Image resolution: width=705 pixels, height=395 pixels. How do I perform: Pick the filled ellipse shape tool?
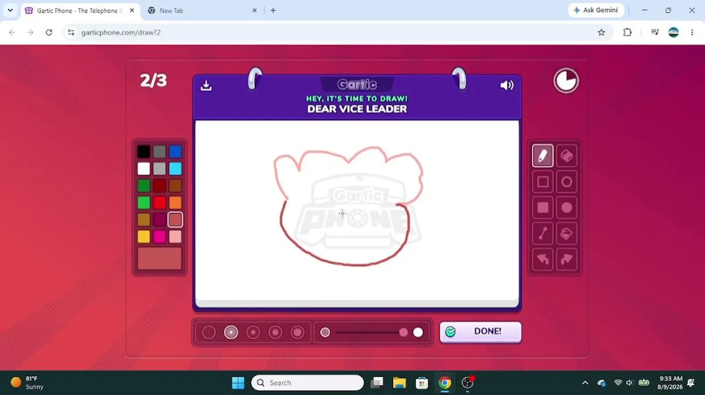[x=567, y=207]
